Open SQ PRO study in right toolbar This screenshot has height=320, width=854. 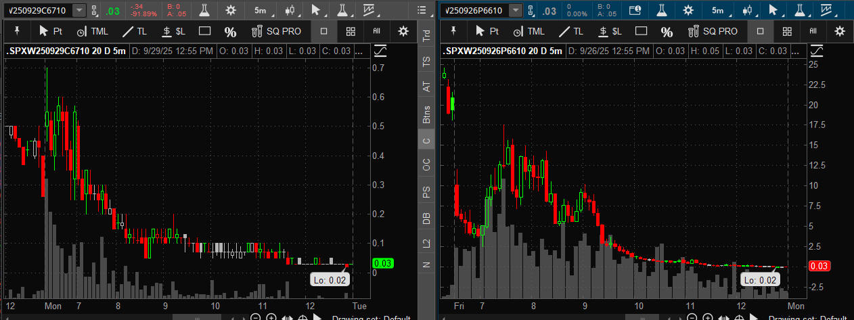pos(713,31)
